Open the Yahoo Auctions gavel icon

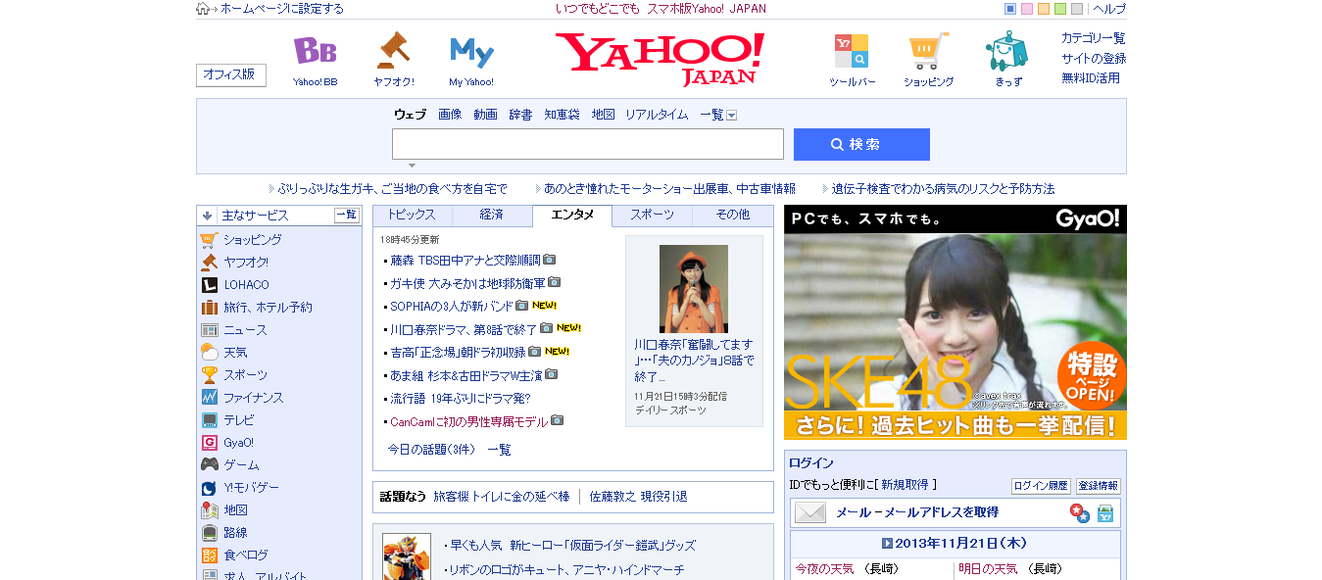(393, 50)
